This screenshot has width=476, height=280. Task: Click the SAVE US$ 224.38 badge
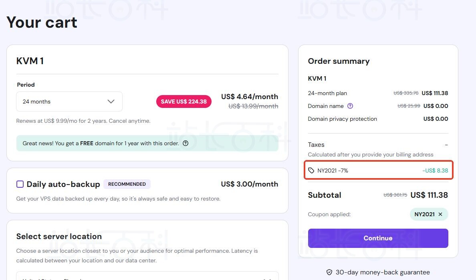coord(184,101)
